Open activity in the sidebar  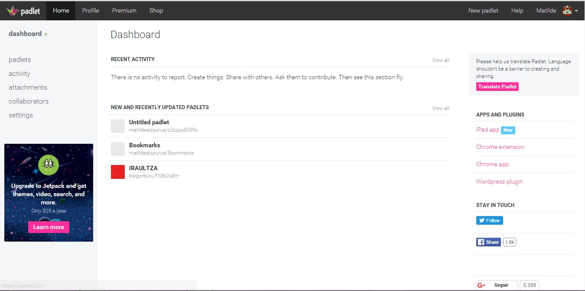(19, 74)
